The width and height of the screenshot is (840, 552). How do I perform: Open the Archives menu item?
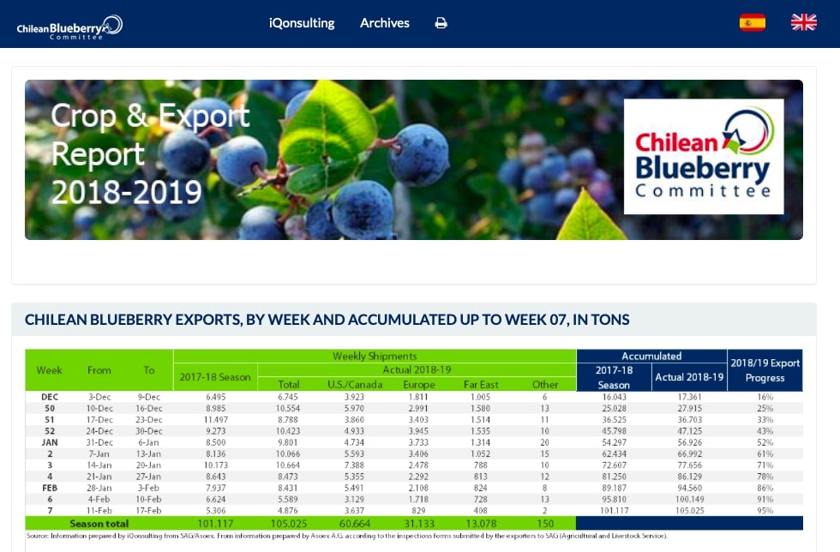(x=385, y=23)
